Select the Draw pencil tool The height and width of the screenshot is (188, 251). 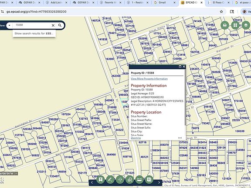click(110, 180)
